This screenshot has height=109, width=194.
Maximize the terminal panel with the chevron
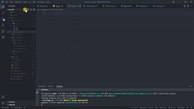(x=189, y=86)
